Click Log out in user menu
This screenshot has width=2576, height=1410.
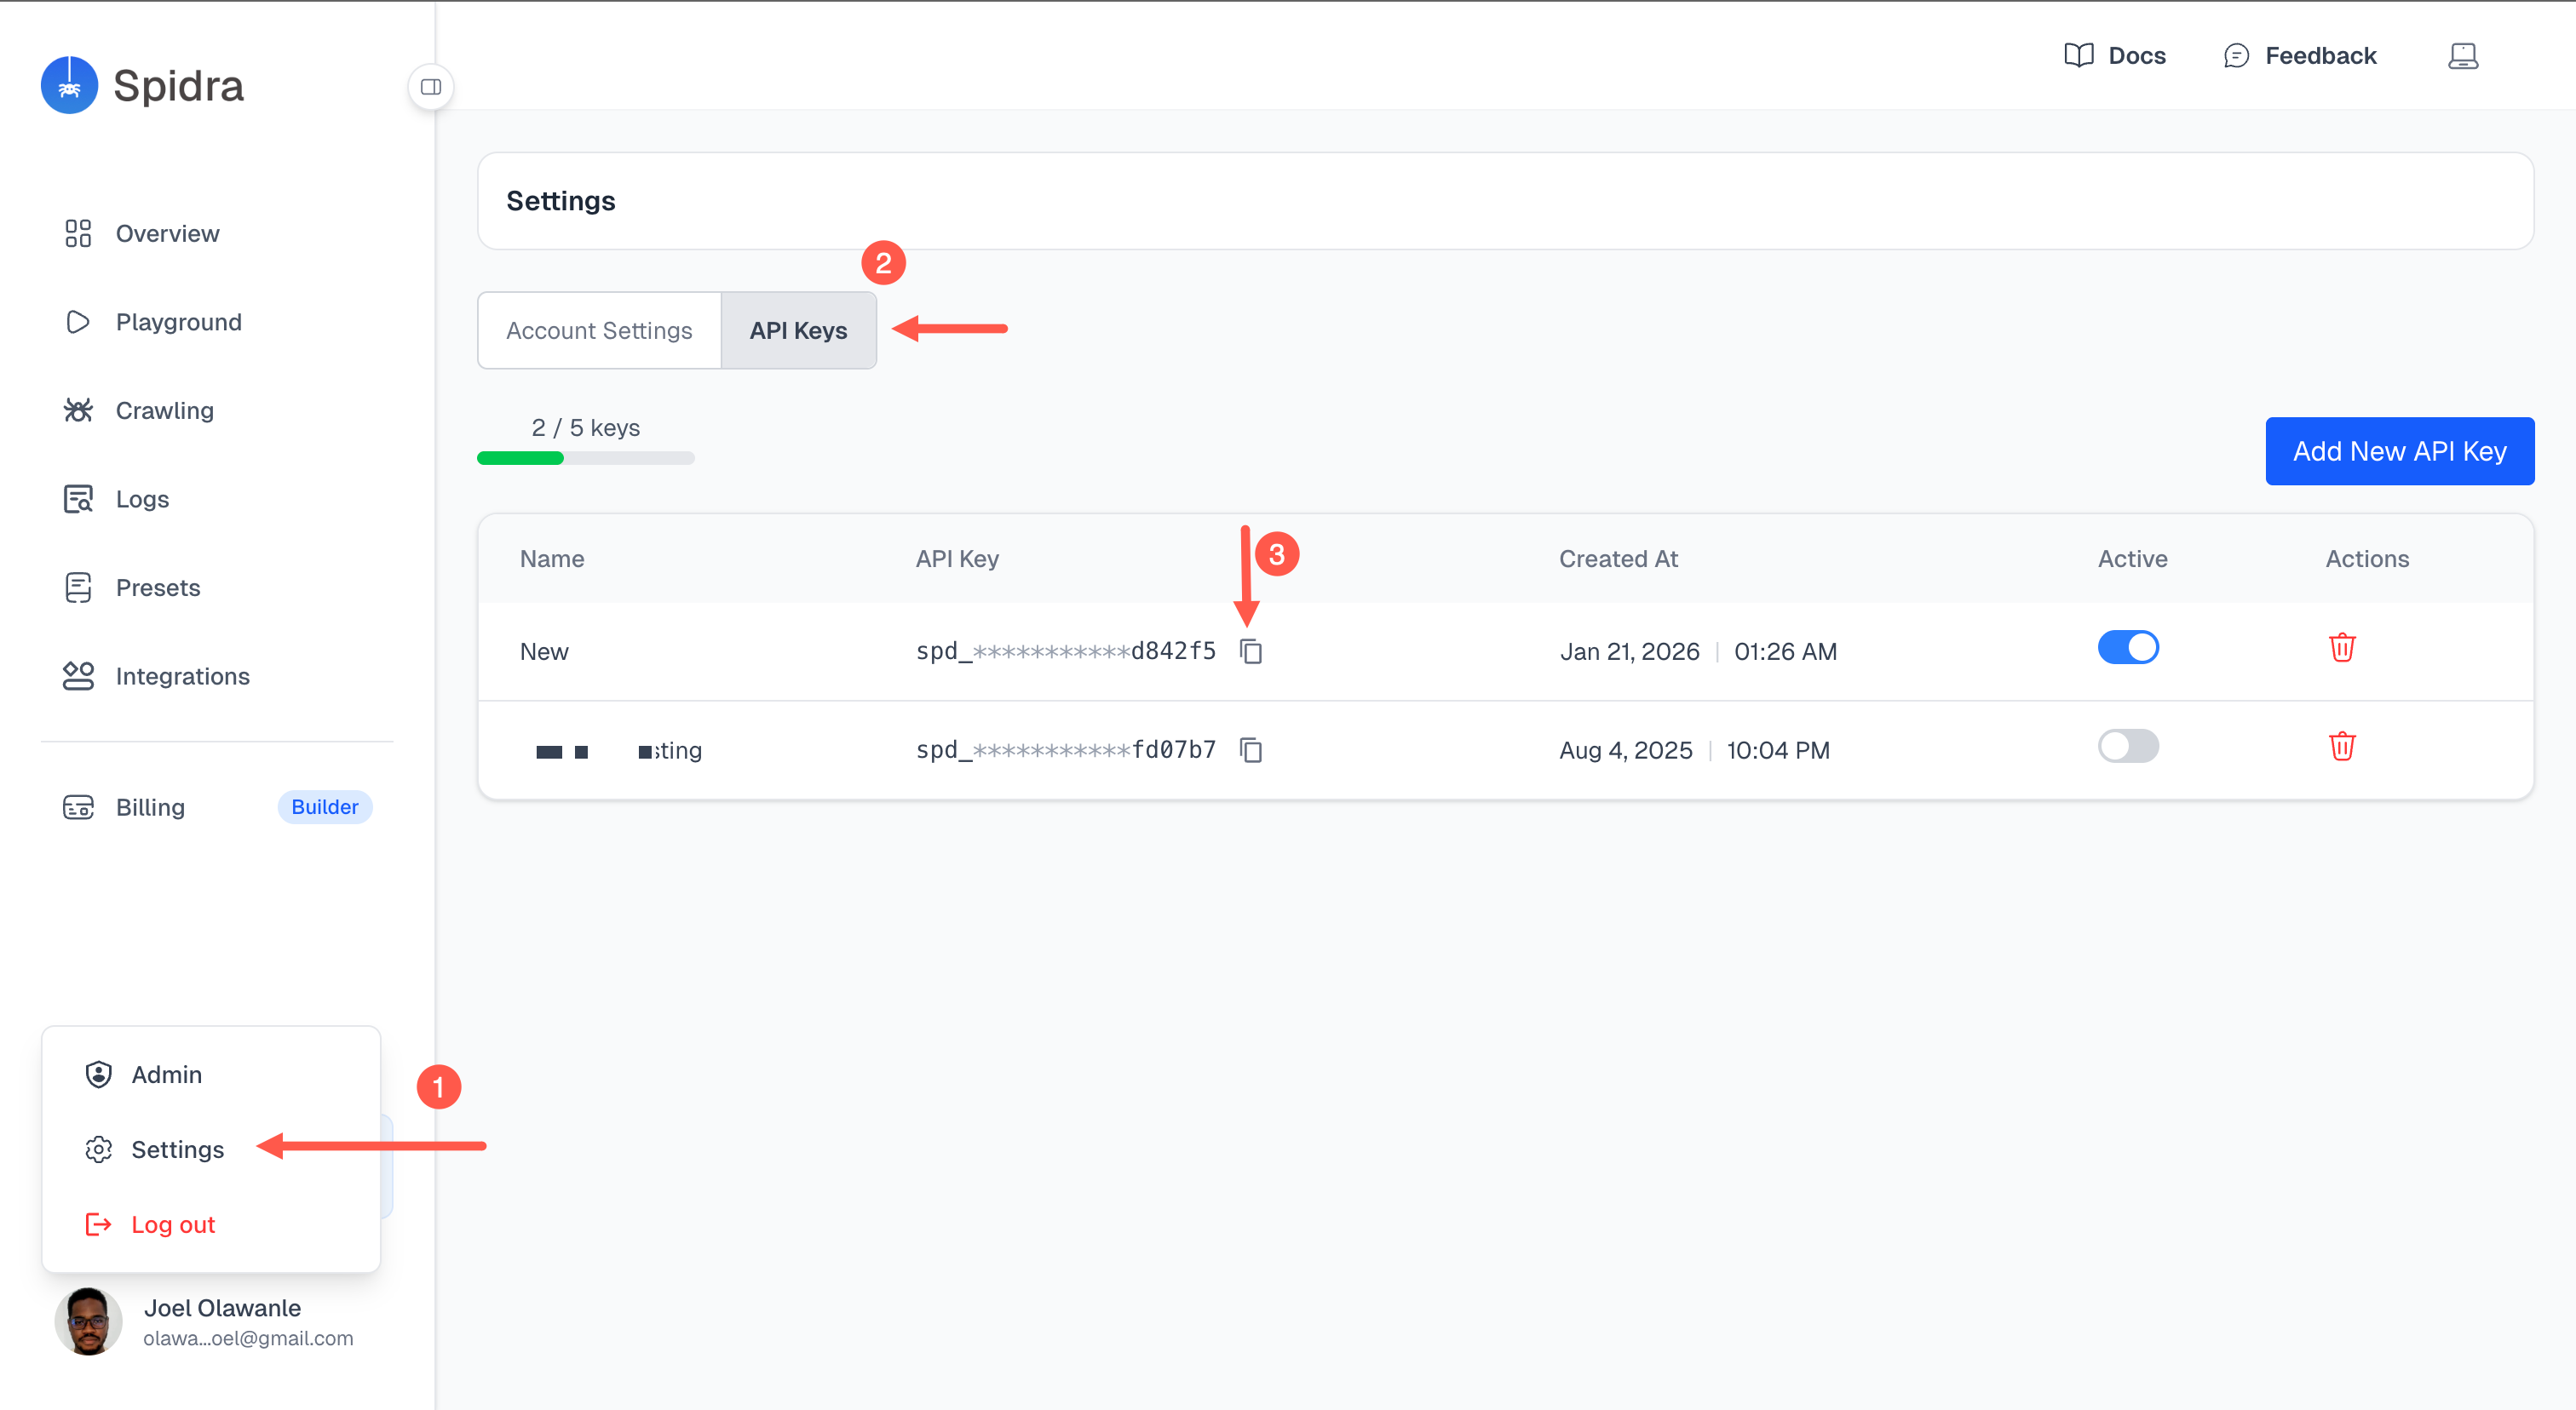[x=173, y=1224]
